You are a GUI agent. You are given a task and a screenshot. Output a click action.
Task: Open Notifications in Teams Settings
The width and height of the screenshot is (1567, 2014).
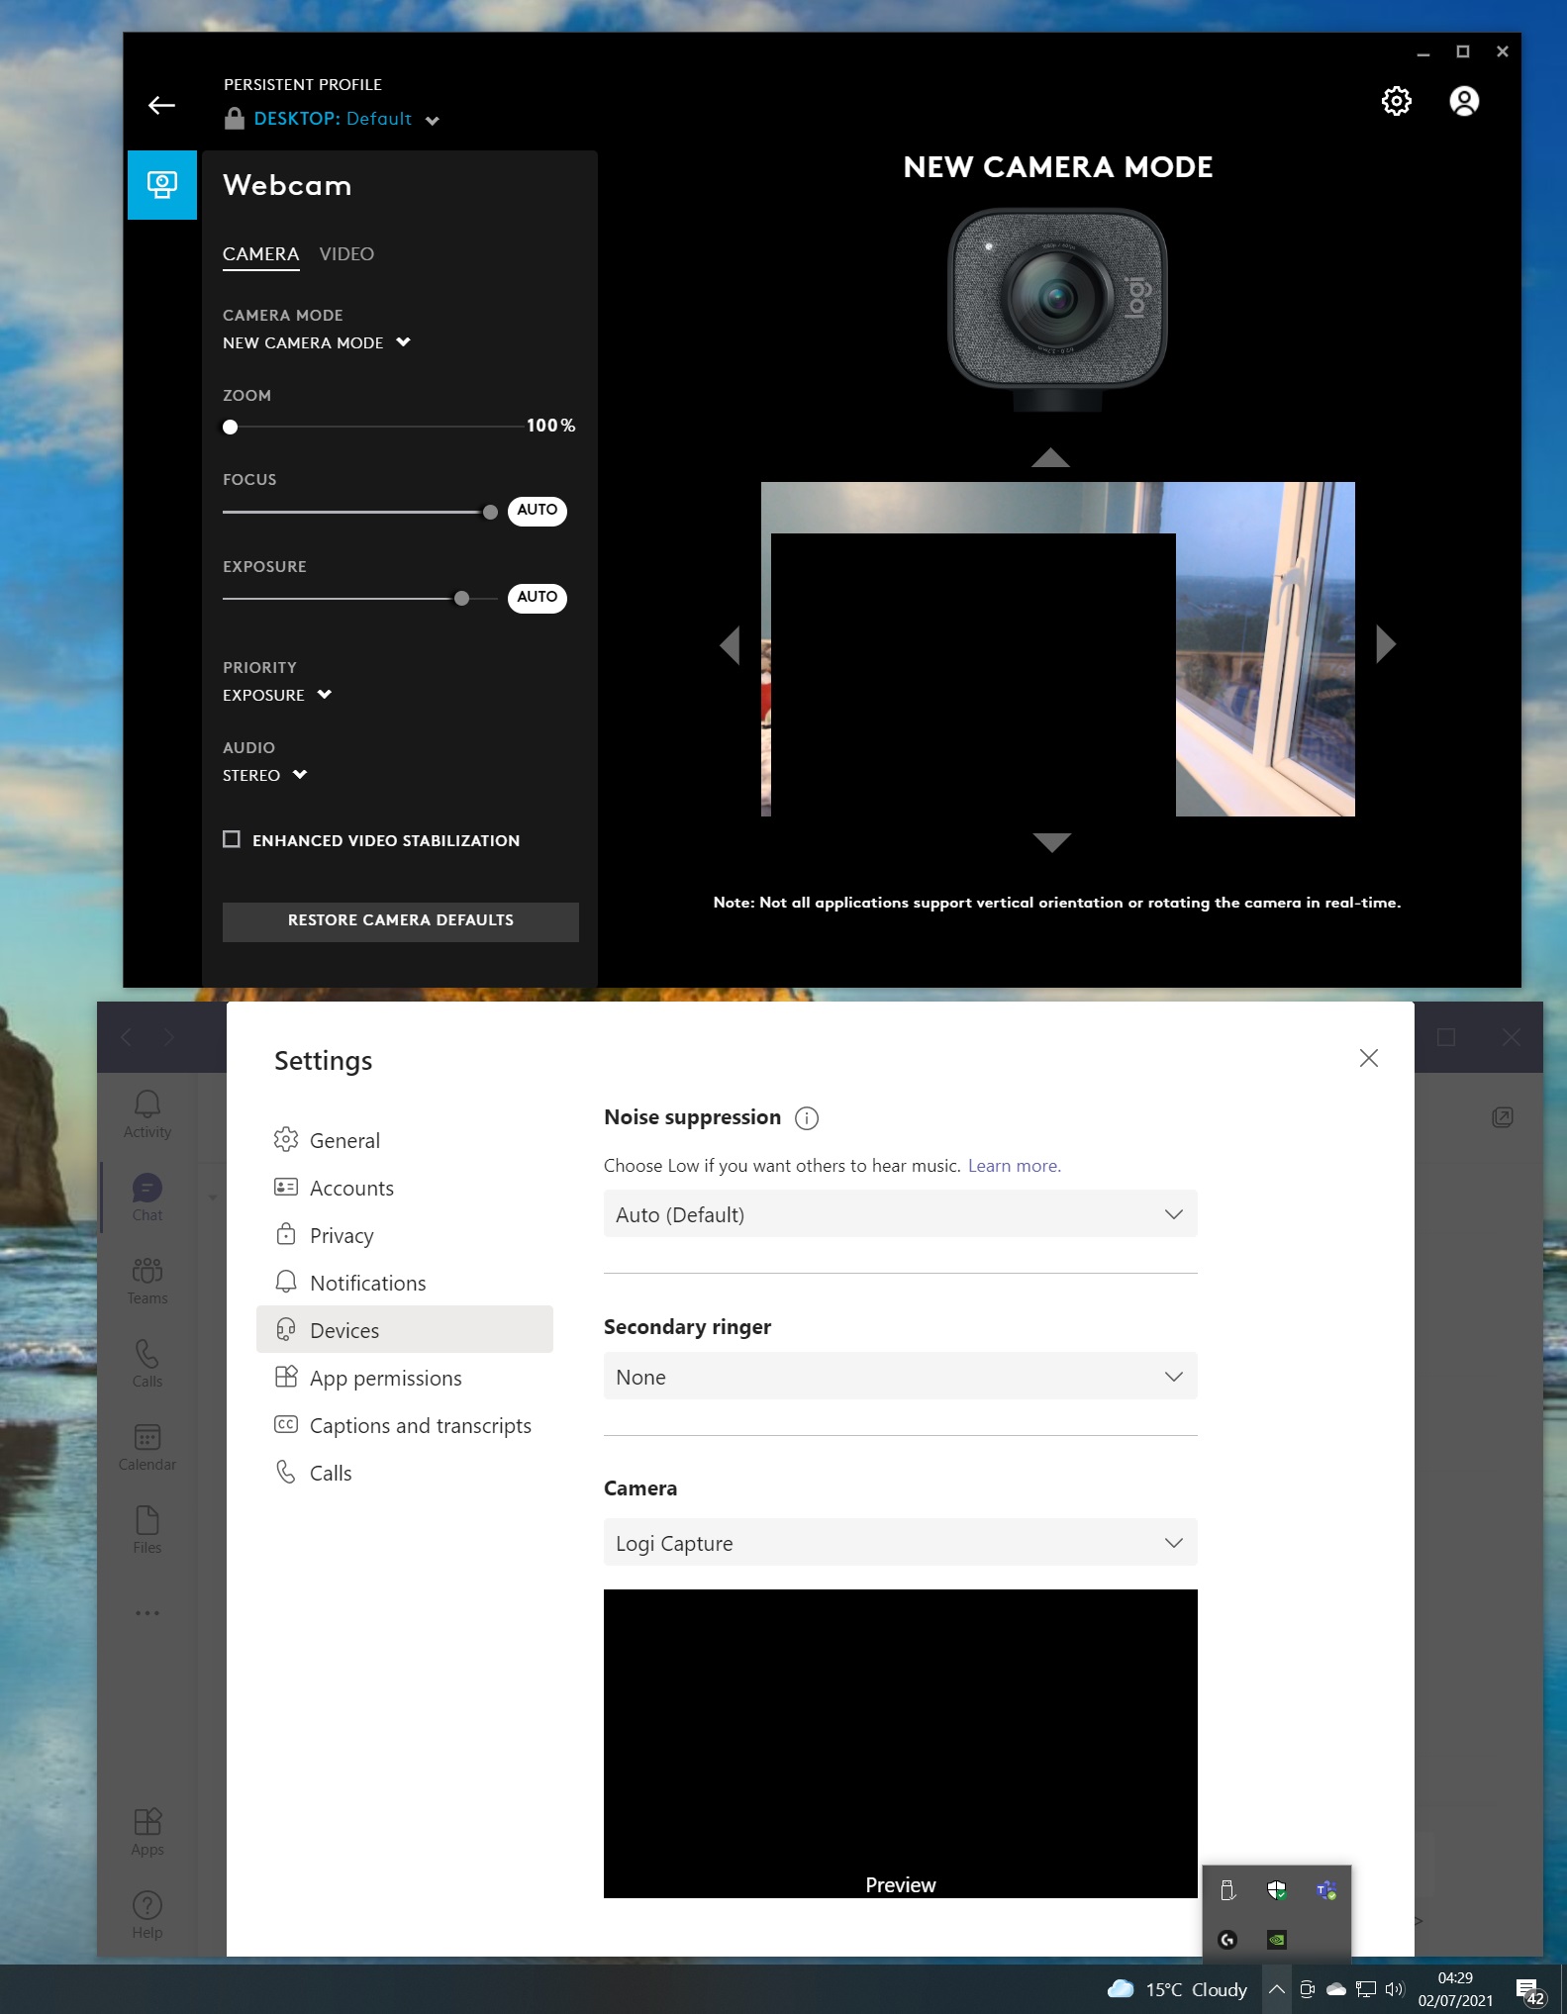click(x=404, y=1283)
